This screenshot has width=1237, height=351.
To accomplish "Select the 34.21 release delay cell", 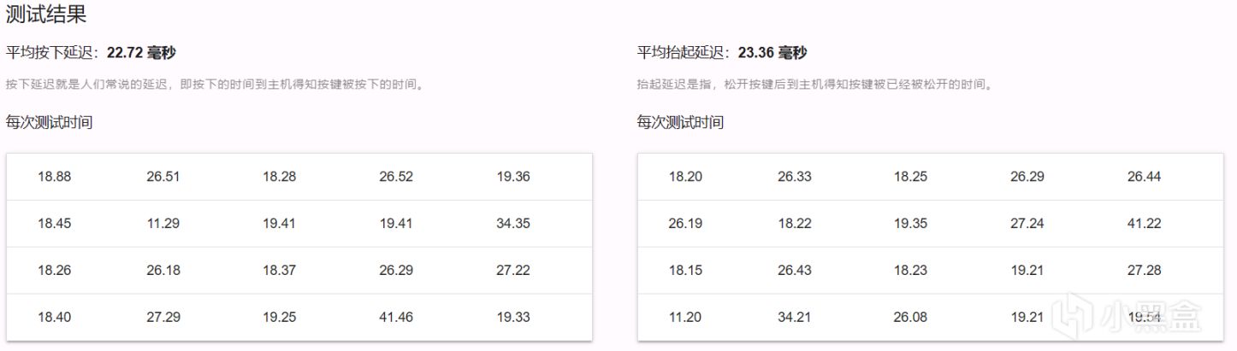I will pyautogui.click(x=795, y=317).
